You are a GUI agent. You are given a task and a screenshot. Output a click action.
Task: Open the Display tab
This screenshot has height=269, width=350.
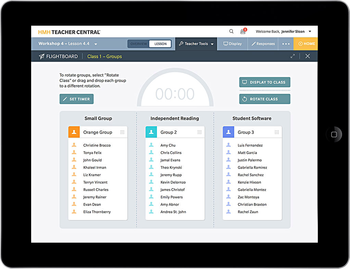233,44
